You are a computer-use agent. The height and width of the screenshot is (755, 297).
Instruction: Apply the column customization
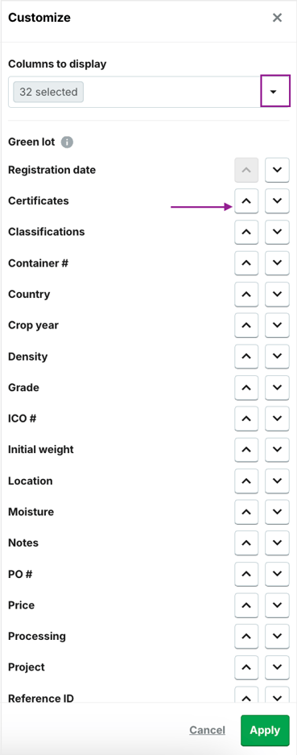[x=266, y=730]
